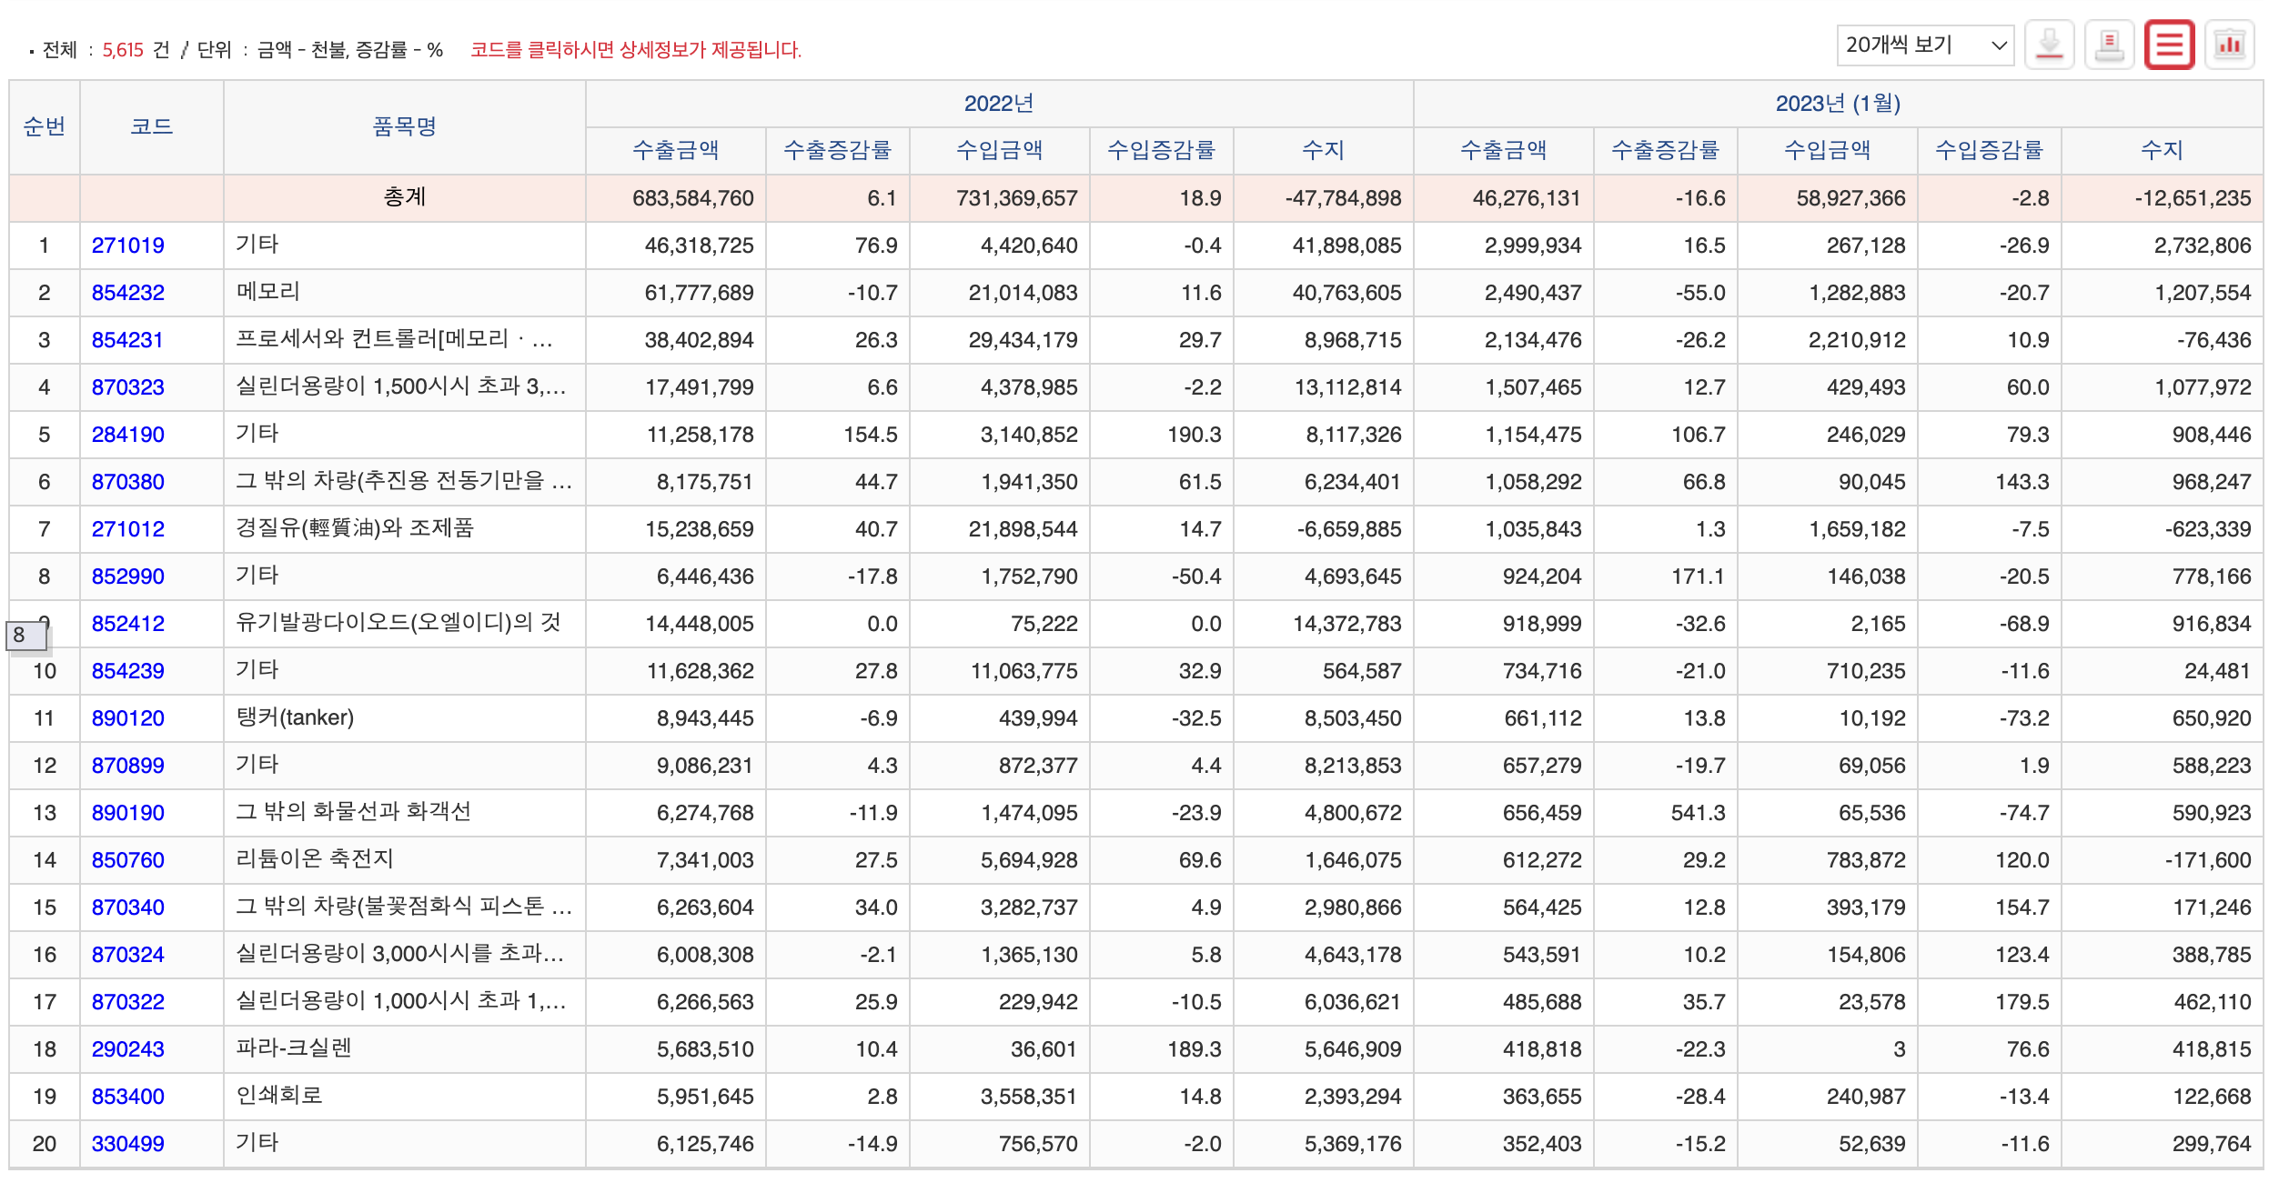2289x1193 pixels.
Task: Click item name 파라-크실렌
Action: pyautogui.click(x=294, y=1048)
